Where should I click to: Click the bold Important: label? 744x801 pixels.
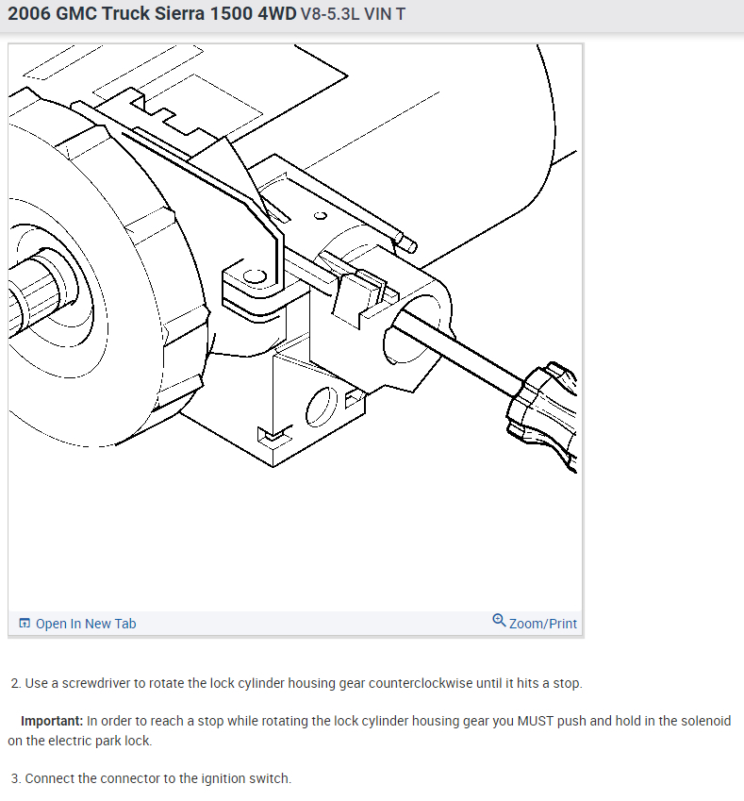[52, 722]
